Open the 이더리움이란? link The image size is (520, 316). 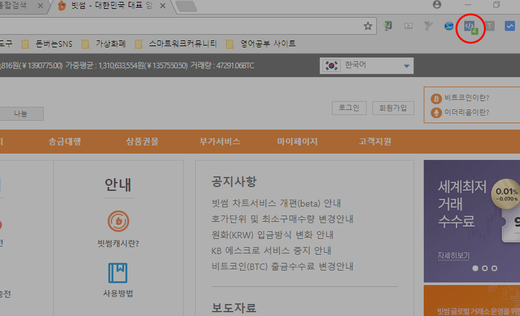pyautogui.click(x=467, y=112)
